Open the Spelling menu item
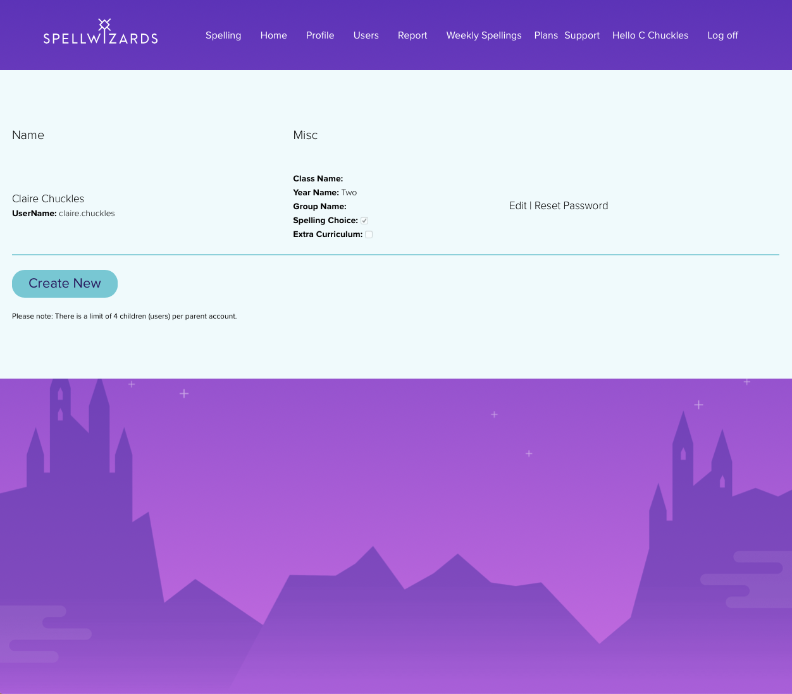Viewport: 792px width, 694px height. point(223,35)
